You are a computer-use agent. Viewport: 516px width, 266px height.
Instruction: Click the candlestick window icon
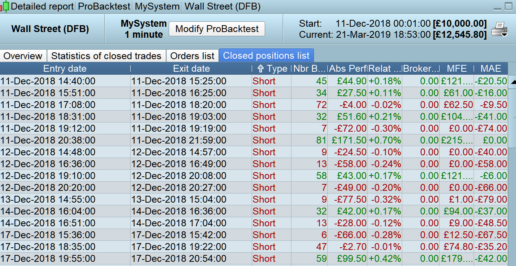tap(5, 6)
